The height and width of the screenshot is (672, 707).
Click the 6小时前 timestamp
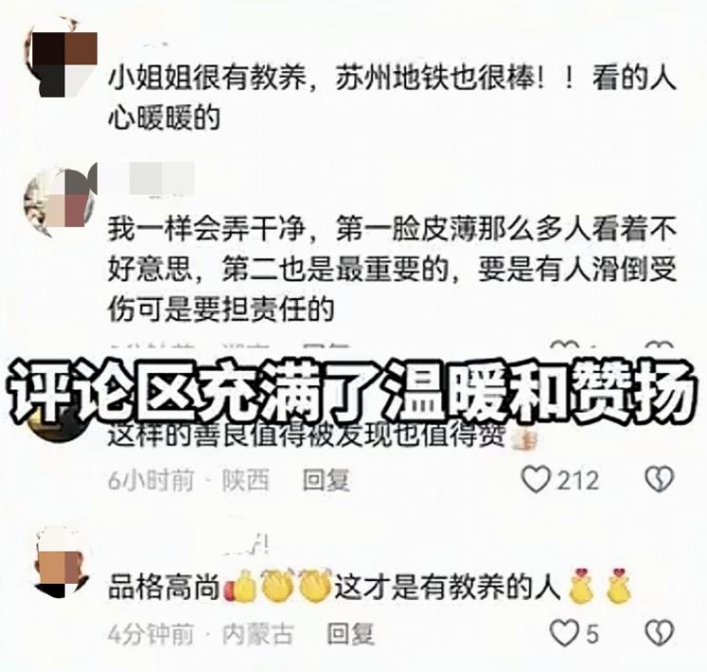[151, 479]
